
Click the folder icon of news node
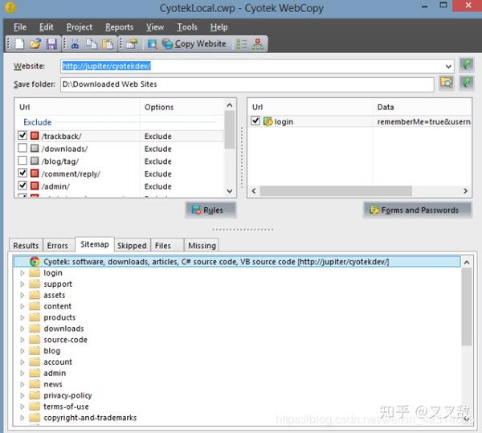pyautogui.click(x=35, y=384)
